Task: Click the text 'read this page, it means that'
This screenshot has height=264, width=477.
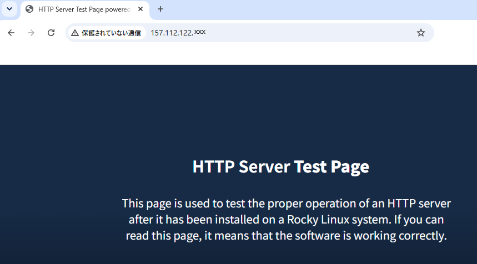Action: pos(199,236)
